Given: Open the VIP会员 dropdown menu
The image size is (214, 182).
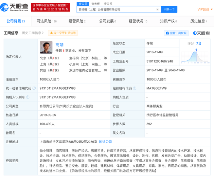Looking at the screenshot, I should [205, 10].
